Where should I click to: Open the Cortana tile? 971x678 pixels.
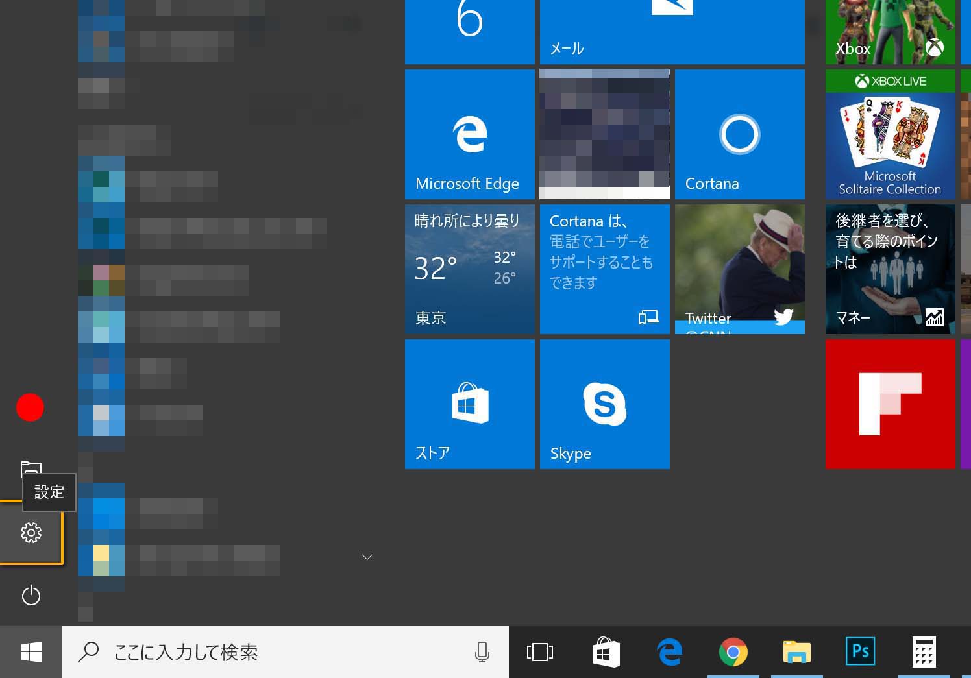click(740, 134)
